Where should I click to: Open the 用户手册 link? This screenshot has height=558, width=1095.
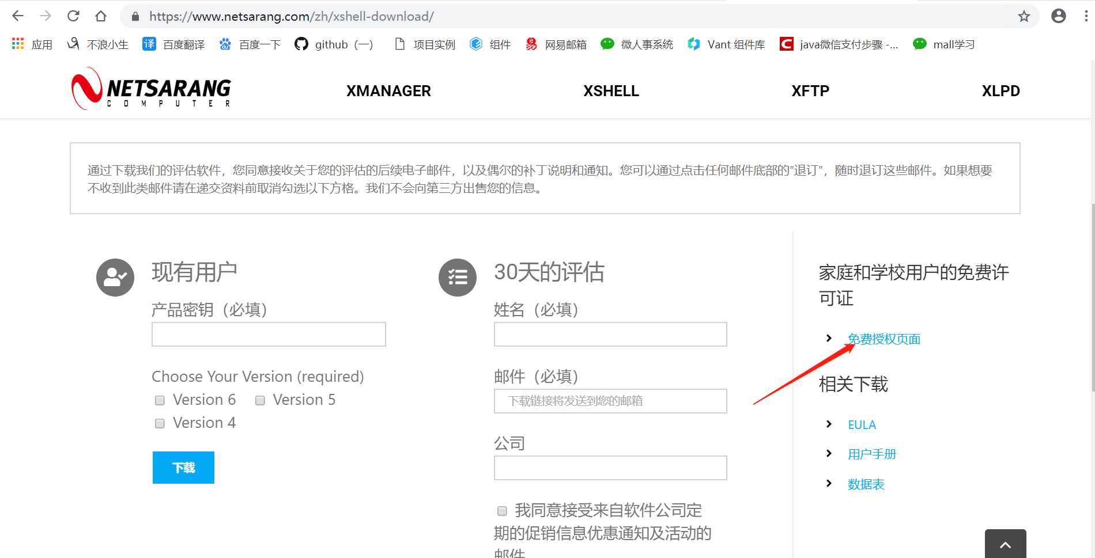click(x=872, y=454)
